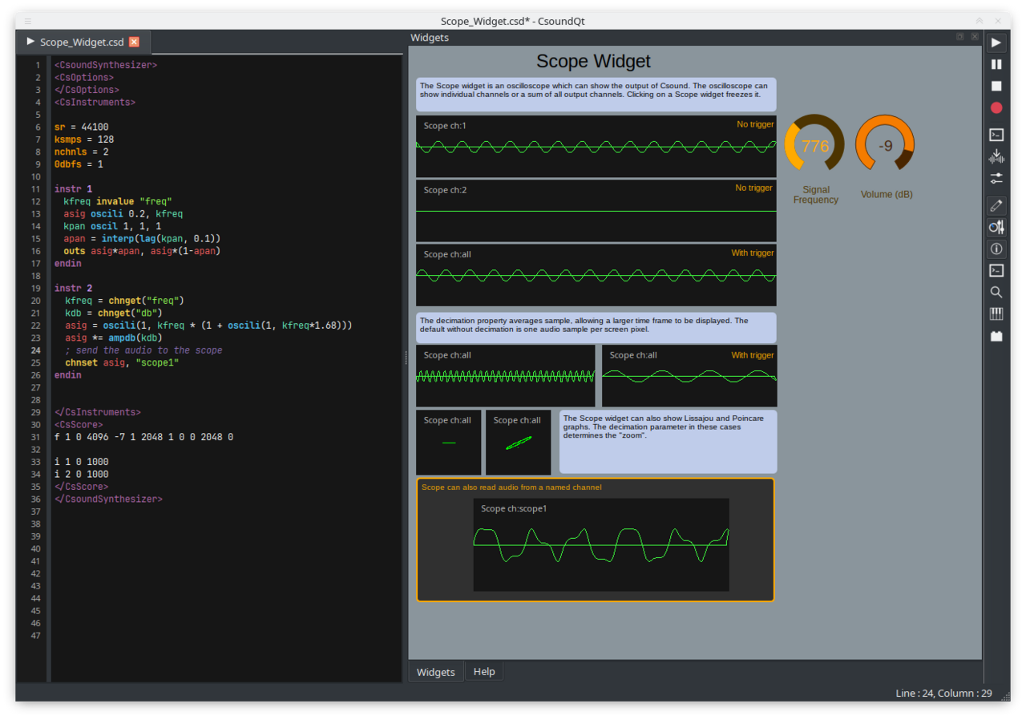Viewport: 1026px width, 720px height.
Task: Click the line "kfreq invalue "freq"" in editor
Action: (119, 201)
